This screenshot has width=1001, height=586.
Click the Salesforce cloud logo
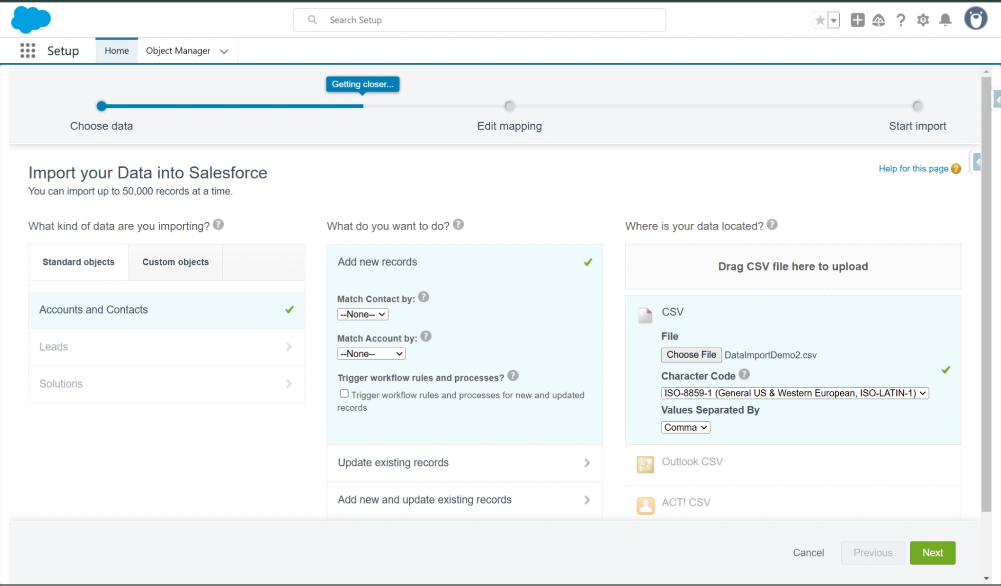(x=31, y=20)
